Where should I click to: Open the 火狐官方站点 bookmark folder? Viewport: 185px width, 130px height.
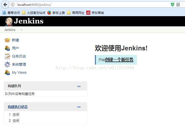tap(34, 13)
